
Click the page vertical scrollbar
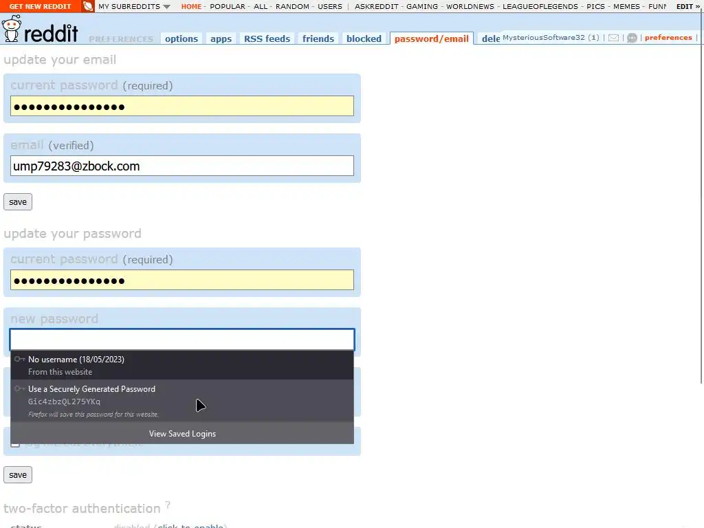(x=701, y=197)
